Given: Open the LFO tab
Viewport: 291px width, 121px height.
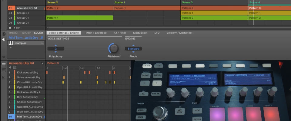Looking at the screenshot, I should (x=157, y=33).
